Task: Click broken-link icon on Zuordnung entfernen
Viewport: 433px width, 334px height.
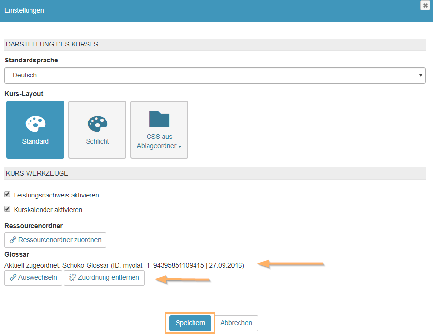Action: (73, 278)
